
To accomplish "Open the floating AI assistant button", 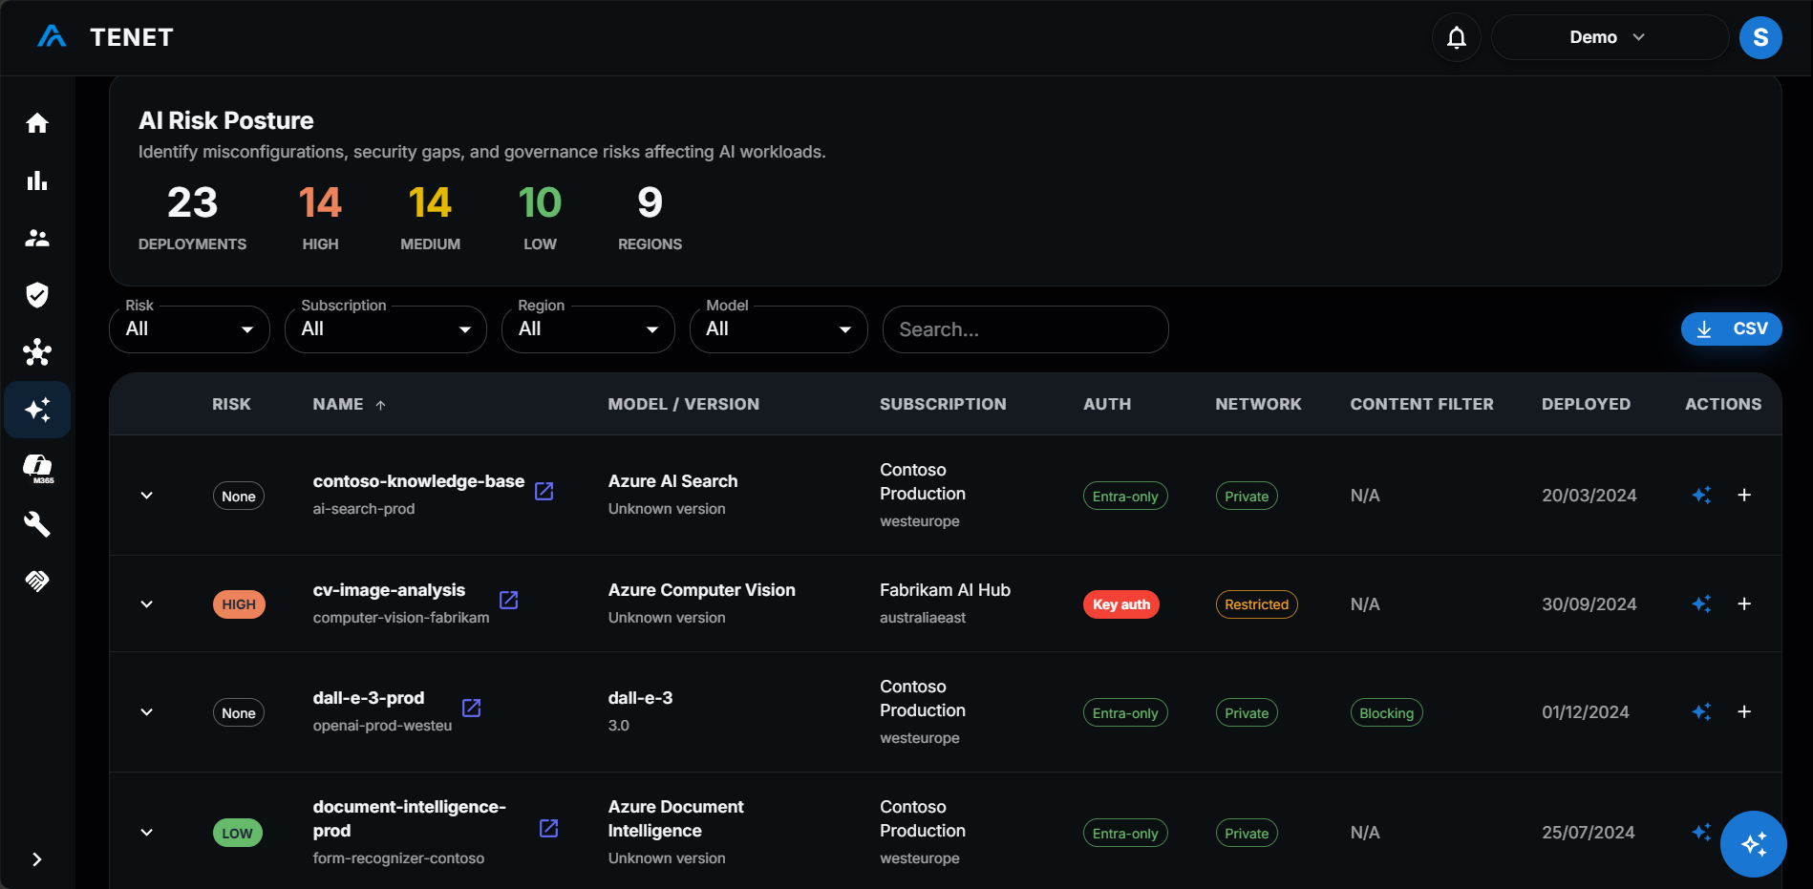I will click(x=1753, y=844).
